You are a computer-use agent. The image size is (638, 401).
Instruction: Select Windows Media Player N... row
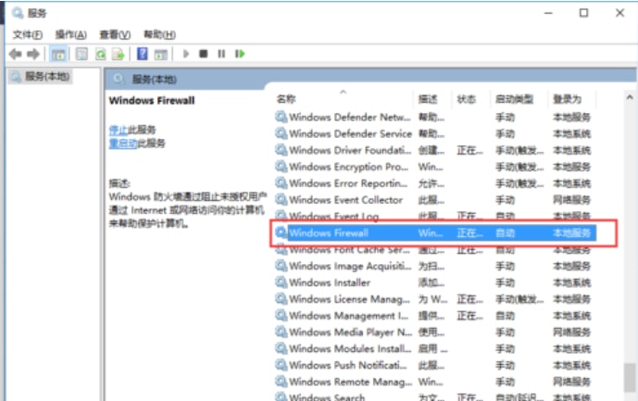pos(435,332)
